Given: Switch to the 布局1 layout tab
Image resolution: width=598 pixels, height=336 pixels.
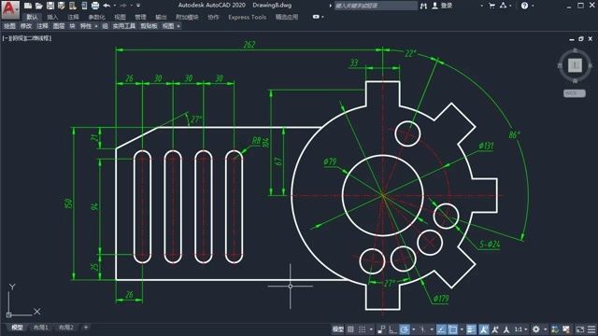Looking at the screenshot, I should 41,328.
